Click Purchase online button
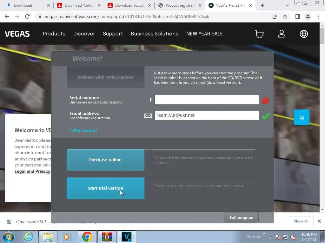Screen dimensions: 325x243 coord(105,160)
